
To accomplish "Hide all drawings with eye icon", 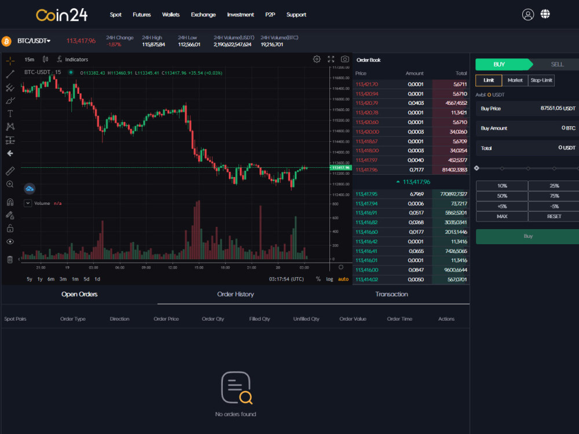I will tap(10, 242).
